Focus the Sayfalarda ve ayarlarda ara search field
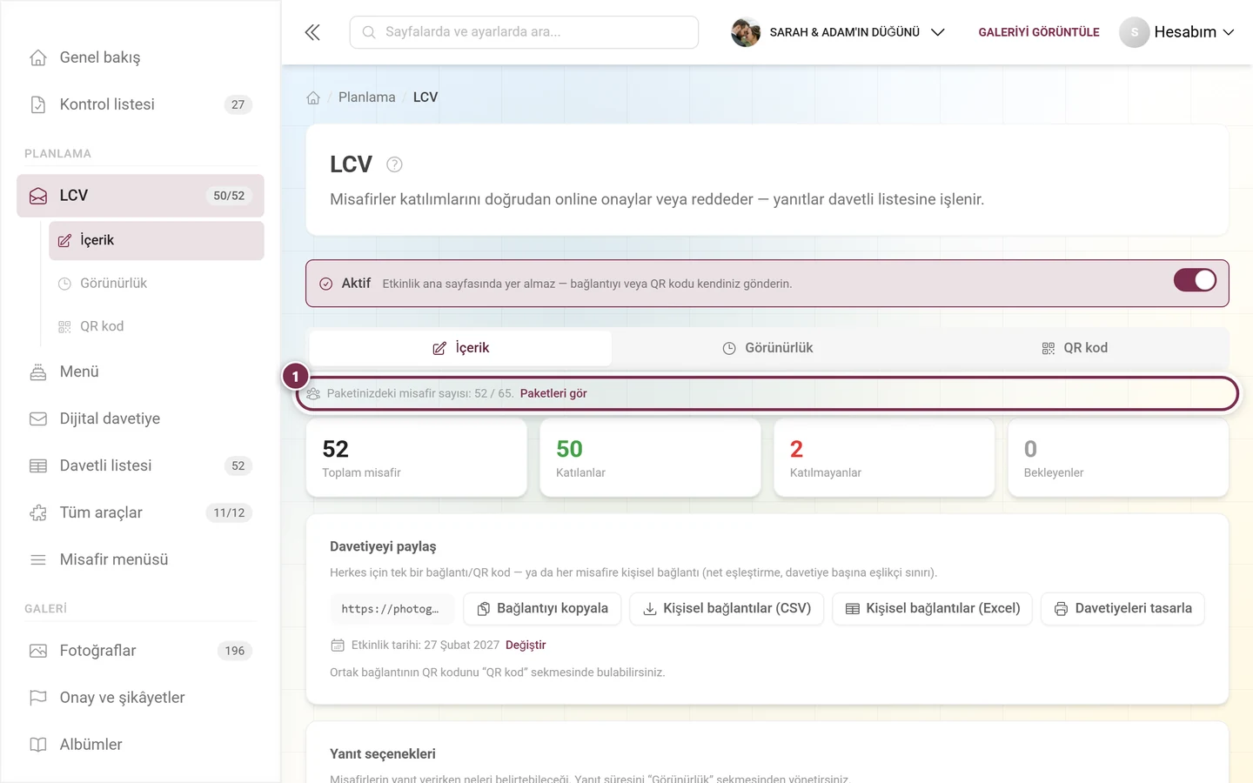This screenshot has width=1253, height=783. pos(524,32)
